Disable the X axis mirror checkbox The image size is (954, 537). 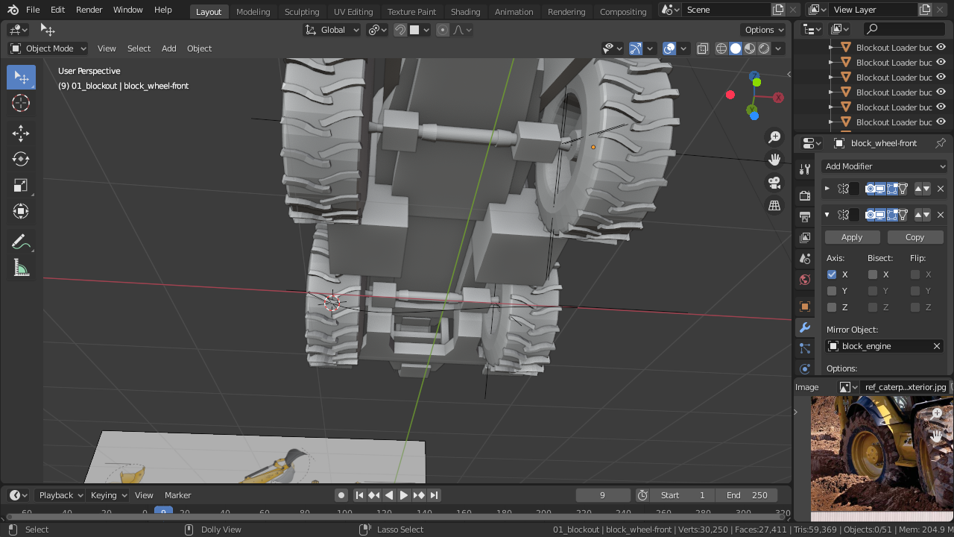(x=832, y=274)
